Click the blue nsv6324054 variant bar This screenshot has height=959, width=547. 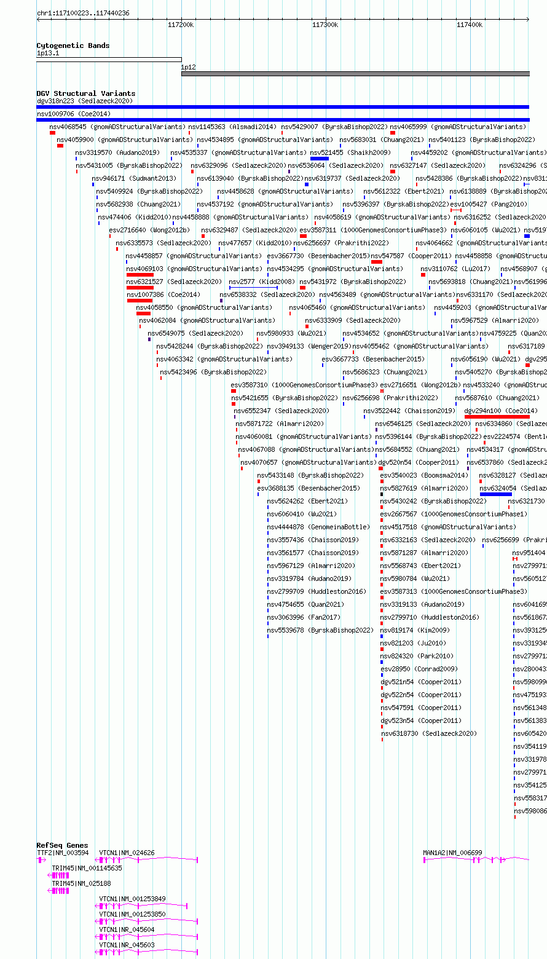pos(496,494)
